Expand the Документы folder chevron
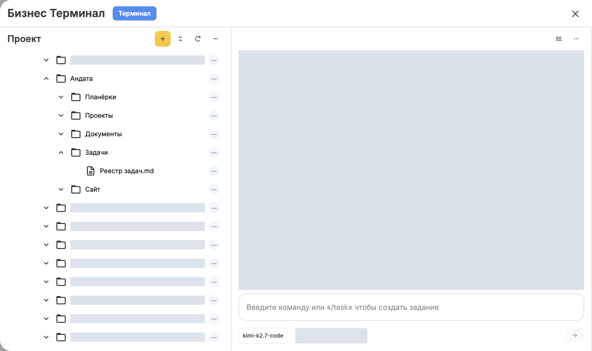 [x=61, y=134]
